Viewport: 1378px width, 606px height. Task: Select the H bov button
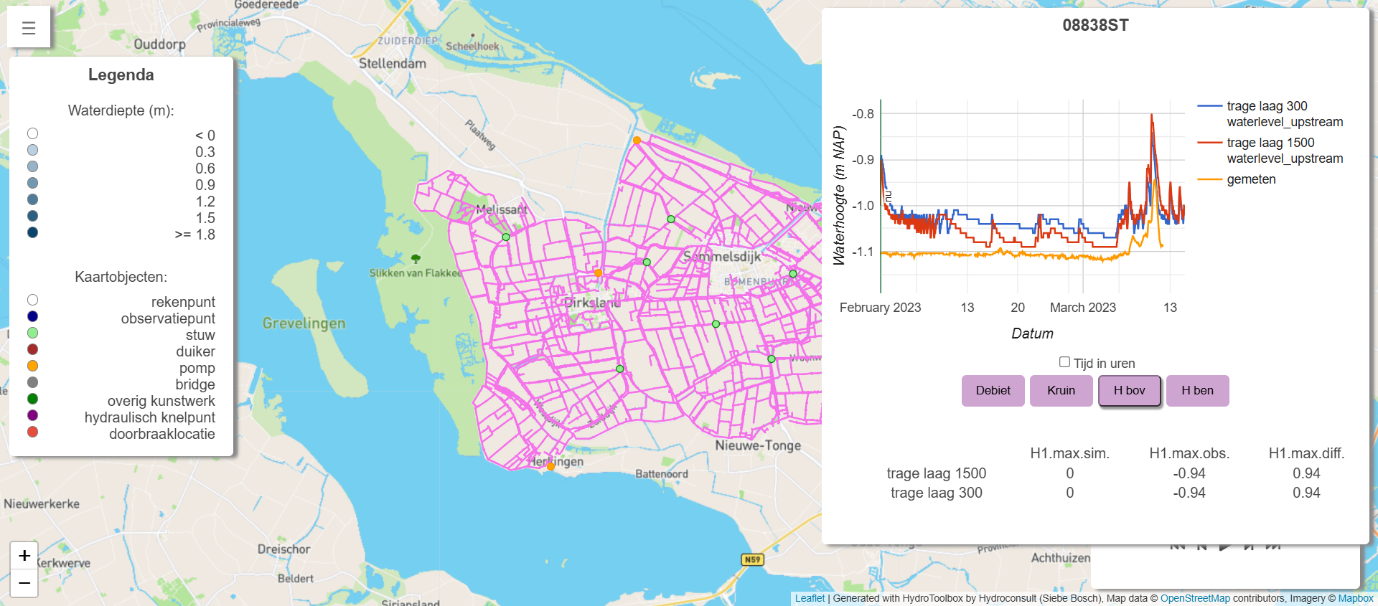[1129, 391]
